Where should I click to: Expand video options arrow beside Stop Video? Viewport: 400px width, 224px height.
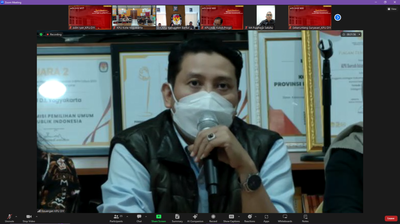(37, 217)
